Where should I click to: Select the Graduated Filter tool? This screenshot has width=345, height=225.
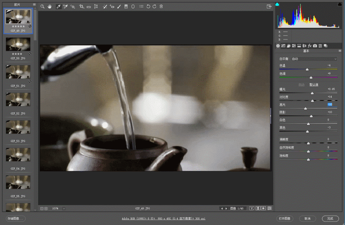[x=126, y=7]
